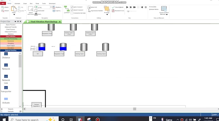Open the Paste dropdown arrow

(14, 14)
